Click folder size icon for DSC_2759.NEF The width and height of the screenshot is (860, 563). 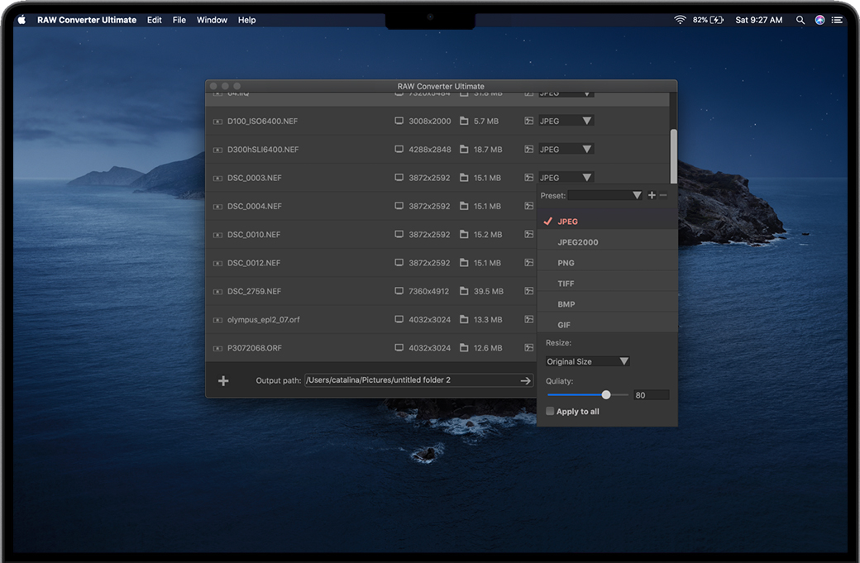[464, 292]
